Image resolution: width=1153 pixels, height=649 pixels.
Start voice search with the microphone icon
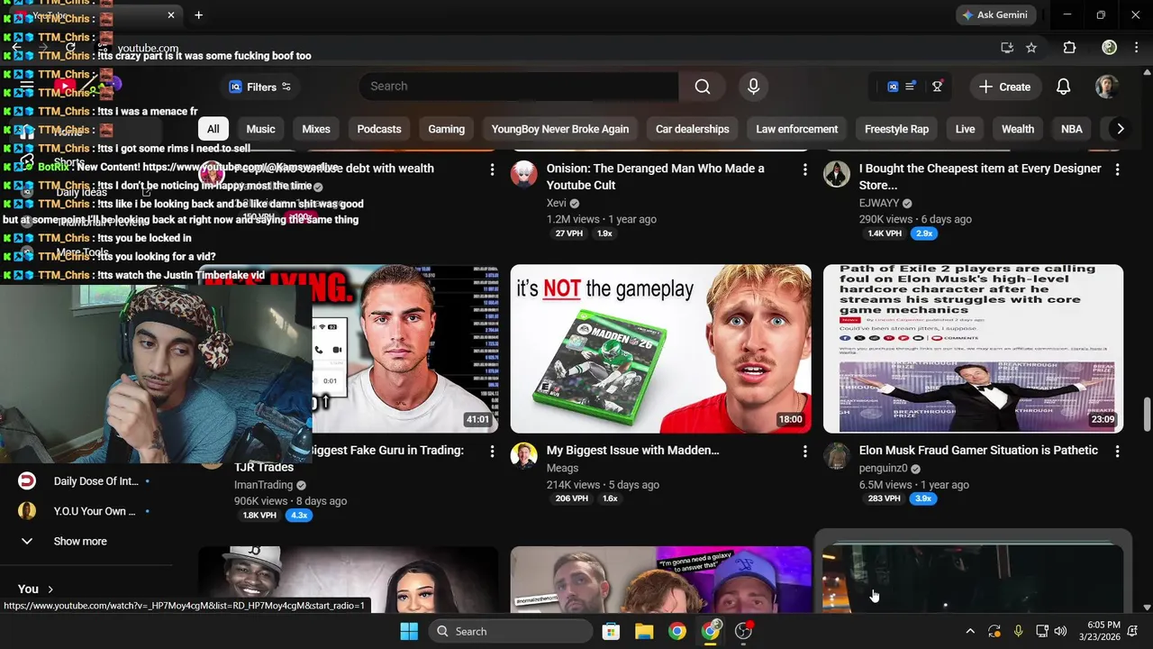(x=754, y=87)
